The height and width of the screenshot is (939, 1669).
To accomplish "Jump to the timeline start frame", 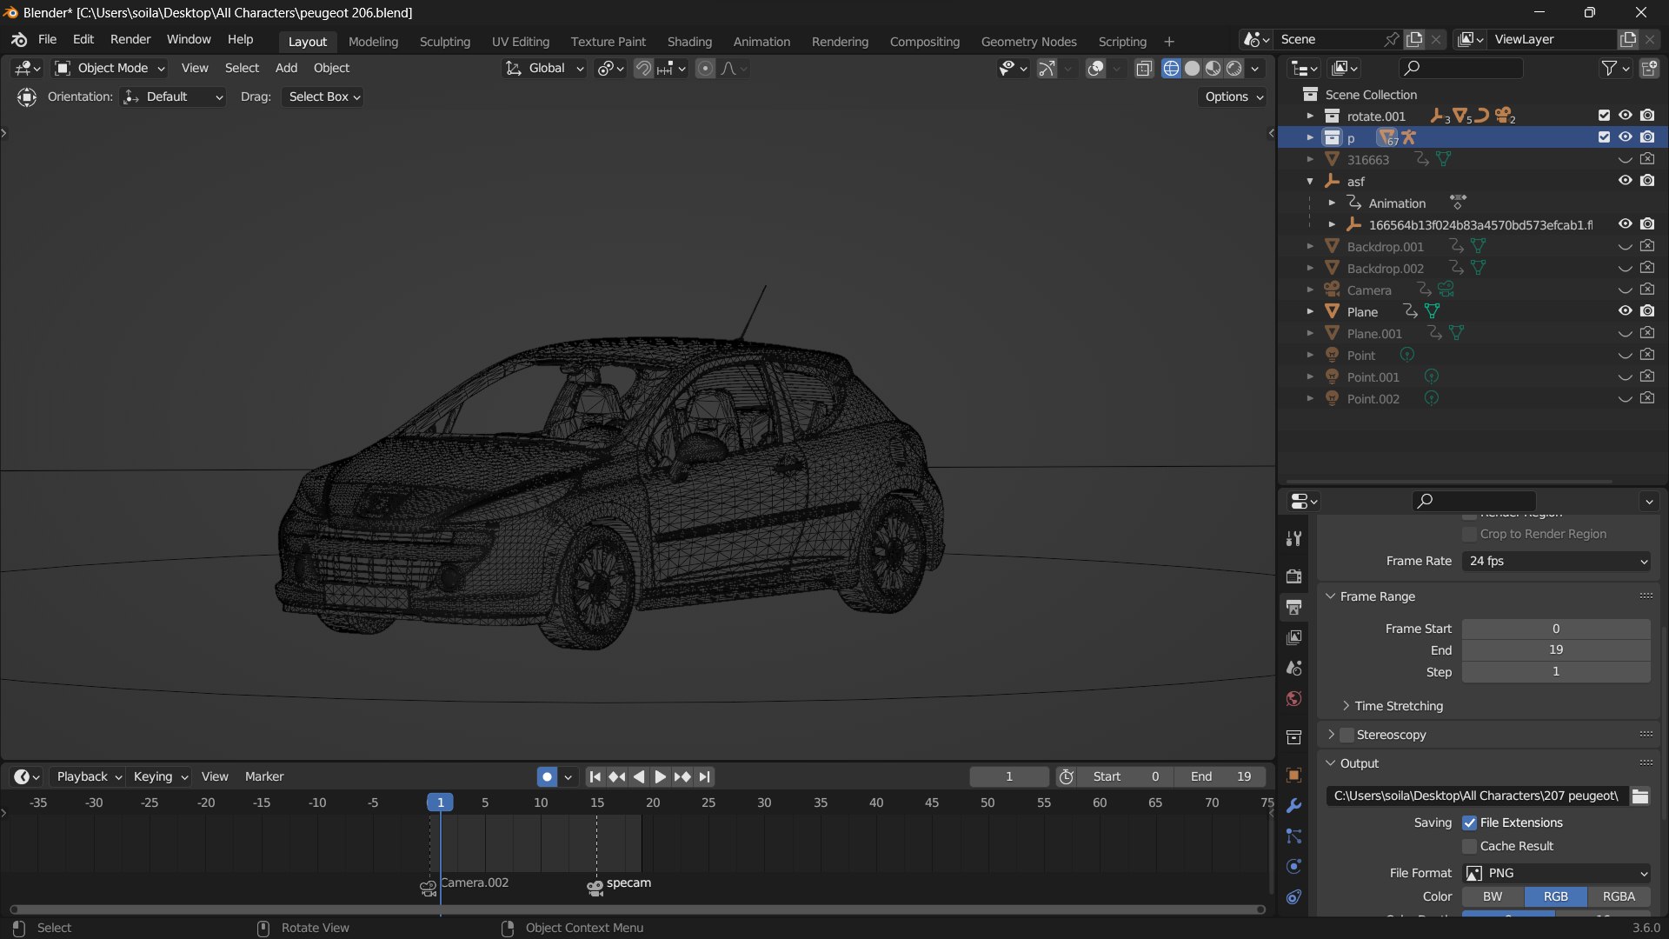I will pos(595,776).
